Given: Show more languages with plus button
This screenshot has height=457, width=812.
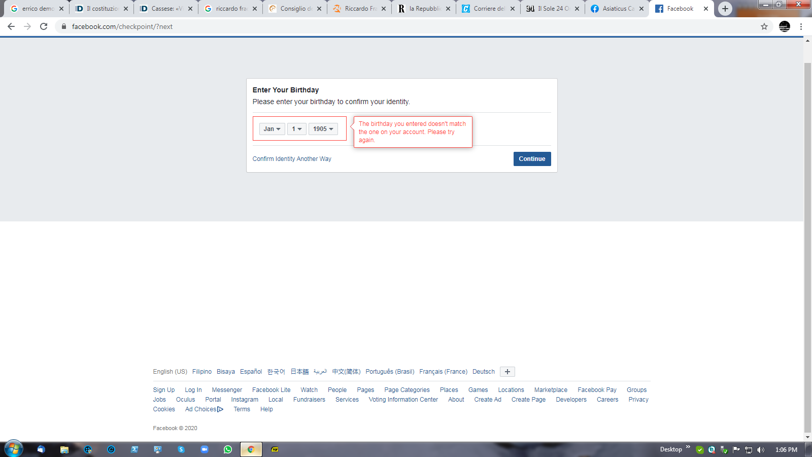Looking at the screenshot, I should pyautogui.click(x=507, y=372).
